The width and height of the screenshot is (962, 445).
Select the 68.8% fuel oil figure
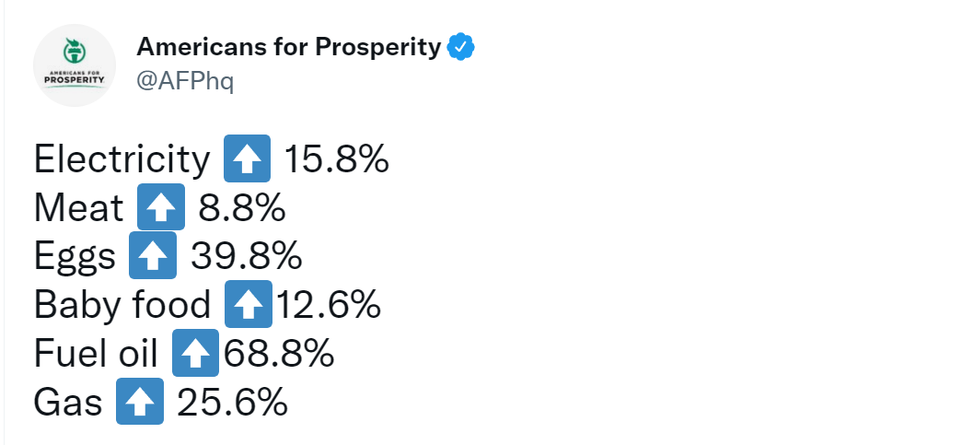coord(276,354)
